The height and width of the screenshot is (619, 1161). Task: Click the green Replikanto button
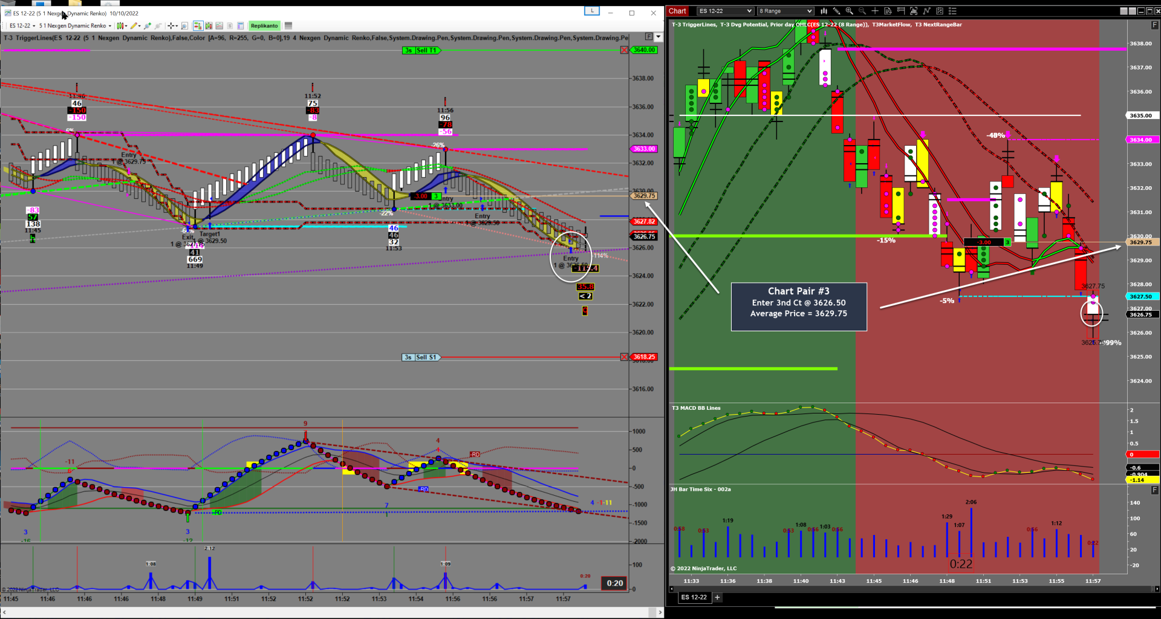264,26
